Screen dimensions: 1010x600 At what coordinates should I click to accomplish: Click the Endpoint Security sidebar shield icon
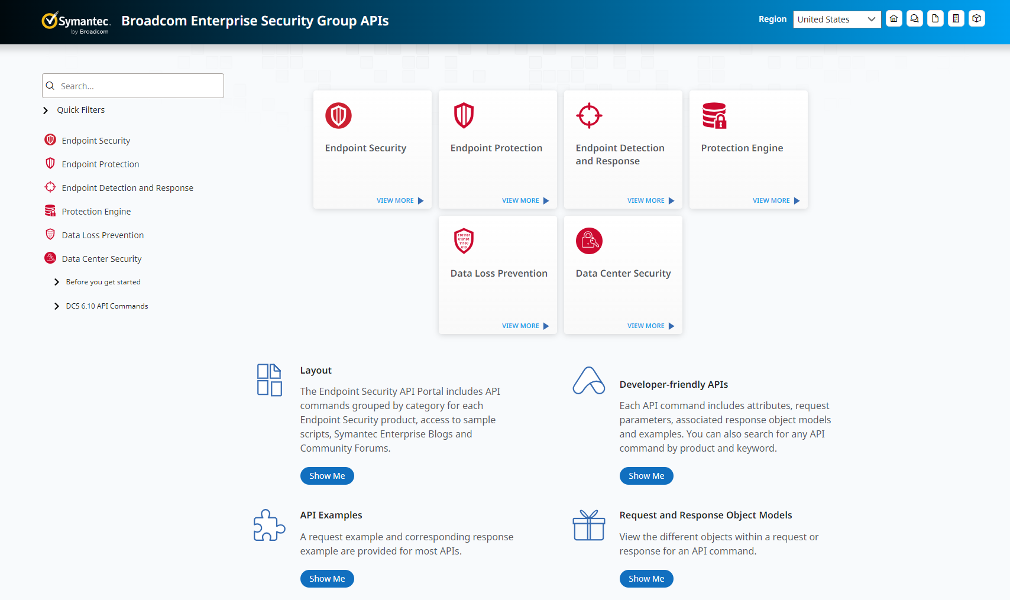(50, 140)
